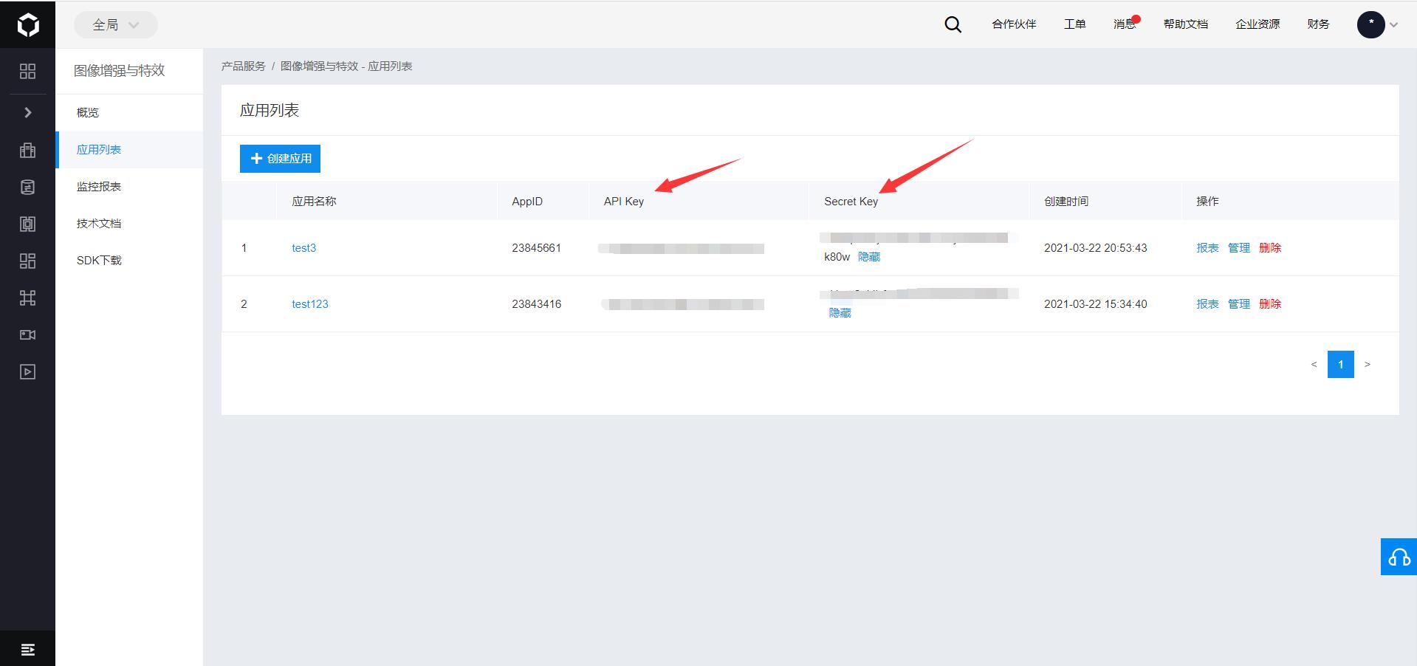
Task: Open 报表 for test123 row
Action: pyautogui.click(x=1207, y=304)
